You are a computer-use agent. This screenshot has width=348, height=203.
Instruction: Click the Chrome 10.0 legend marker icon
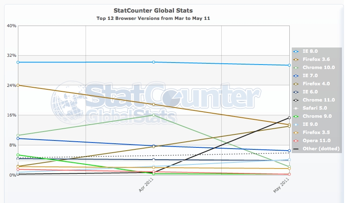296,68
